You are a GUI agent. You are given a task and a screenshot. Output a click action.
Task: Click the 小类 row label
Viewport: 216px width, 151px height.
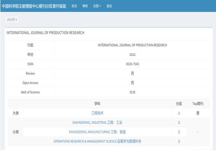(x=16, y=132)
